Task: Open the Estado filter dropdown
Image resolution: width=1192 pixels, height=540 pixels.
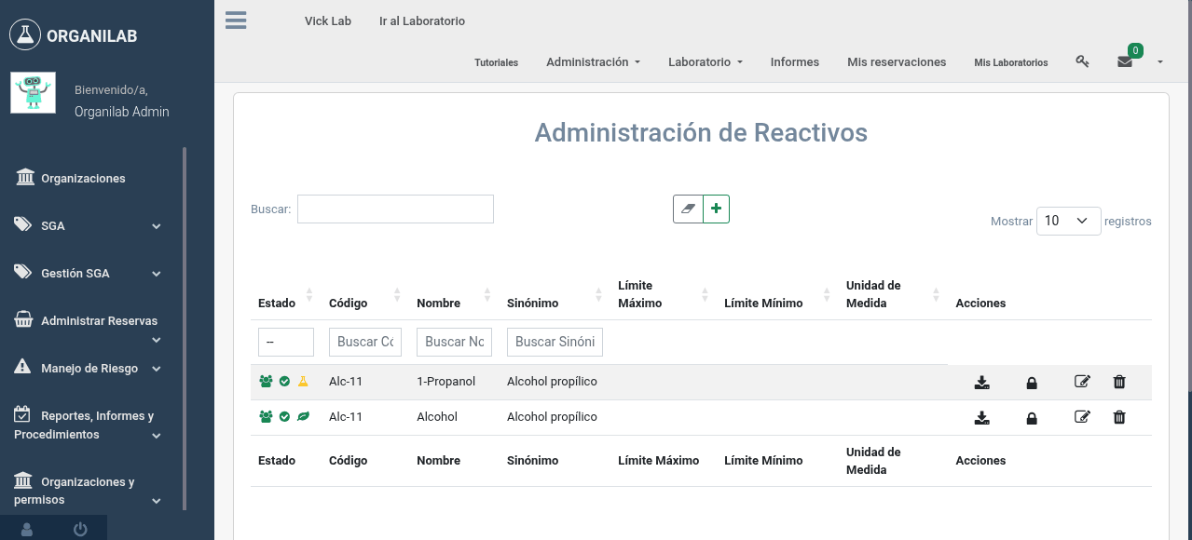Action: (286, 342)
